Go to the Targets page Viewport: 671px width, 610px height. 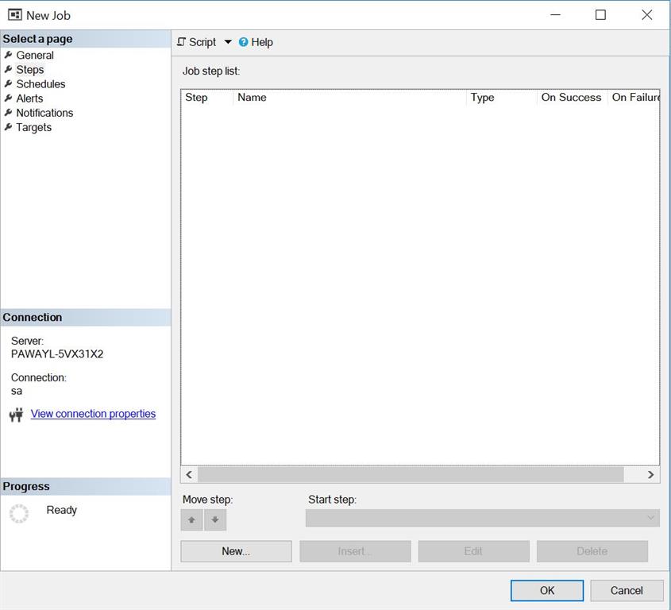33,128
